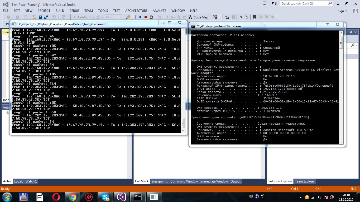
Task: Open the Solution Configurations Debug dropdown
Action: tap(113, 17)
